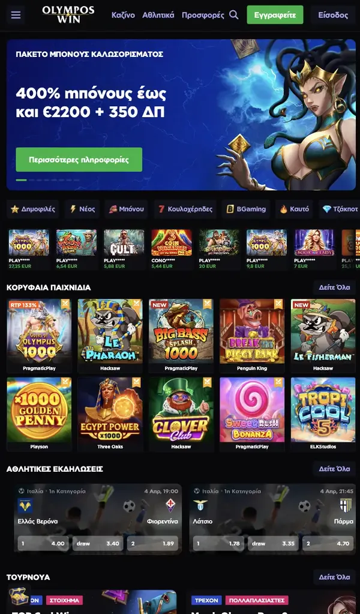Click the search magnifier icon
The width and height of the screenshot is (360, 614).
click(233, 15)
